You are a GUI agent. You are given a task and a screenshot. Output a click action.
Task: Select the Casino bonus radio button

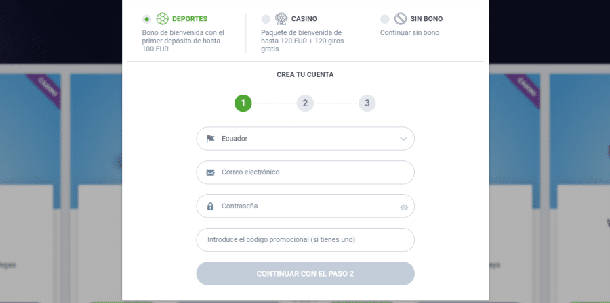[266, 19]
